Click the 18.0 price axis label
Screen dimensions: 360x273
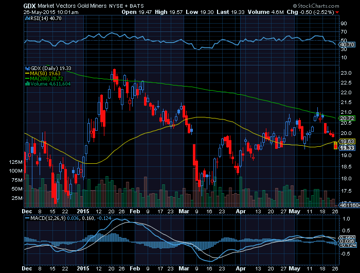coord(346,178)
